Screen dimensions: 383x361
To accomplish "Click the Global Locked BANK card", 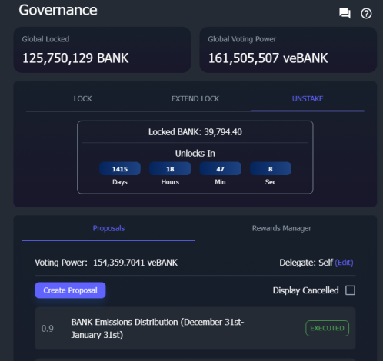I will tap(102, 50).
